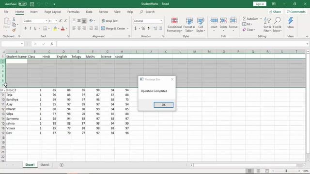Viewport: 310px width, 174px height.
Task: Click the Accounting dollar format icon
Action: pos(136,29)
